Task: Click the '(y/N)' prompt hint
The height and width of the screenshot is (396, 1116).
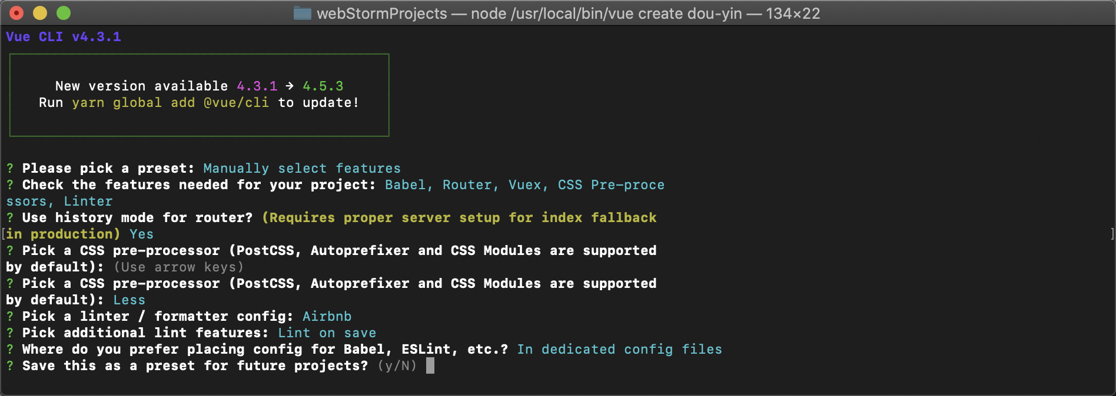Action: (x=397, y=366)
